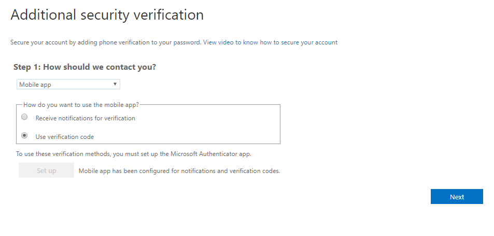Choose the Use verification code label text
Screen dimensions: 494x236
pos(65,137)
